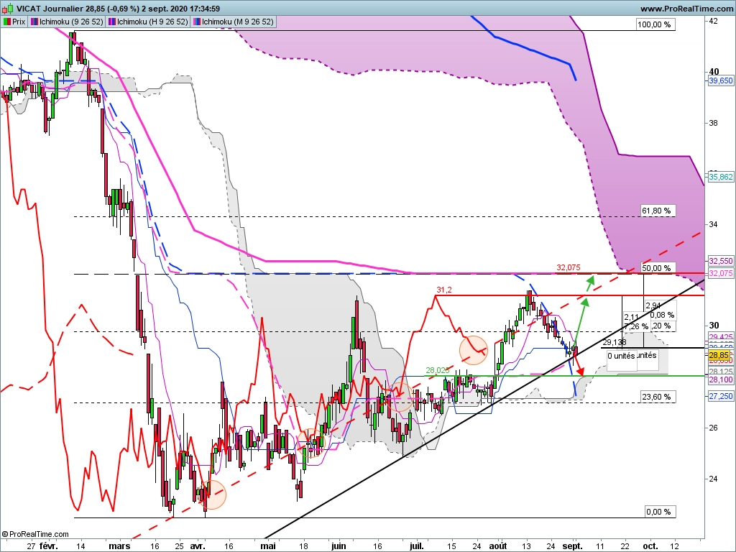Click color icon of Ichimoku (9 26 52)
The width and height of the screenshot is (736, 552).
coord(34,22)
